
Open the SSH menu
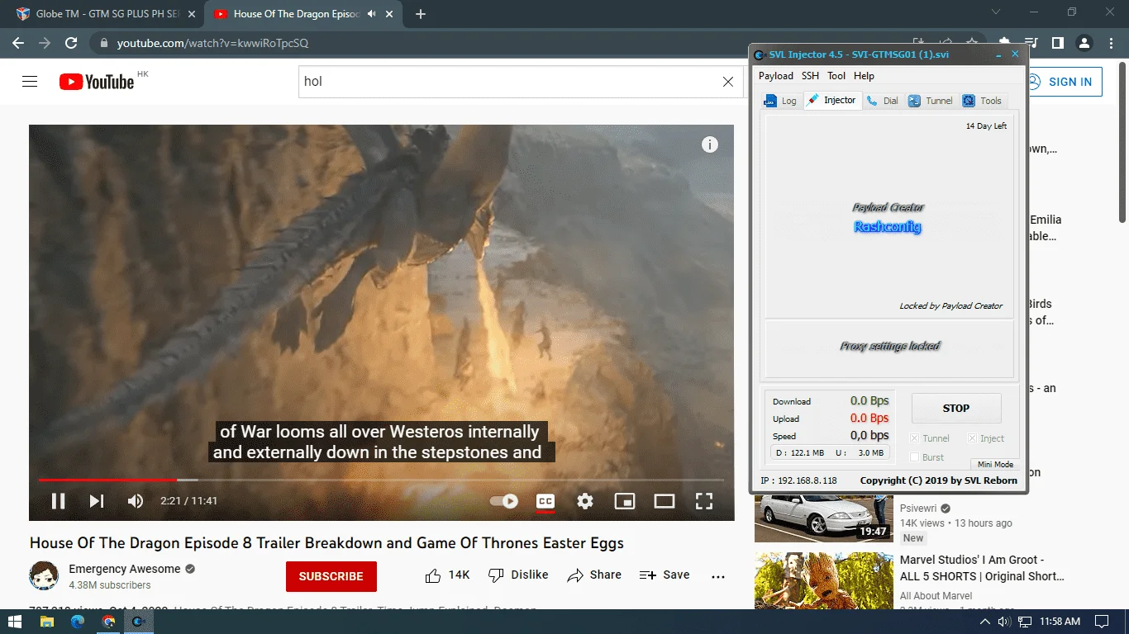click(810, 76)
